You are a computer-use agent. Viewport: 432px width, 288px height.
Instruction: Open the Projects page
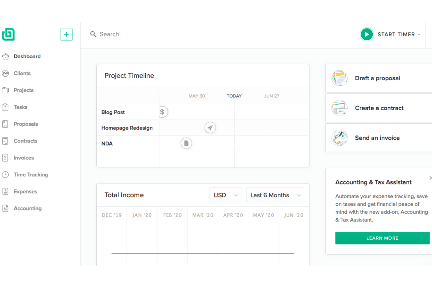coord(24,90)
